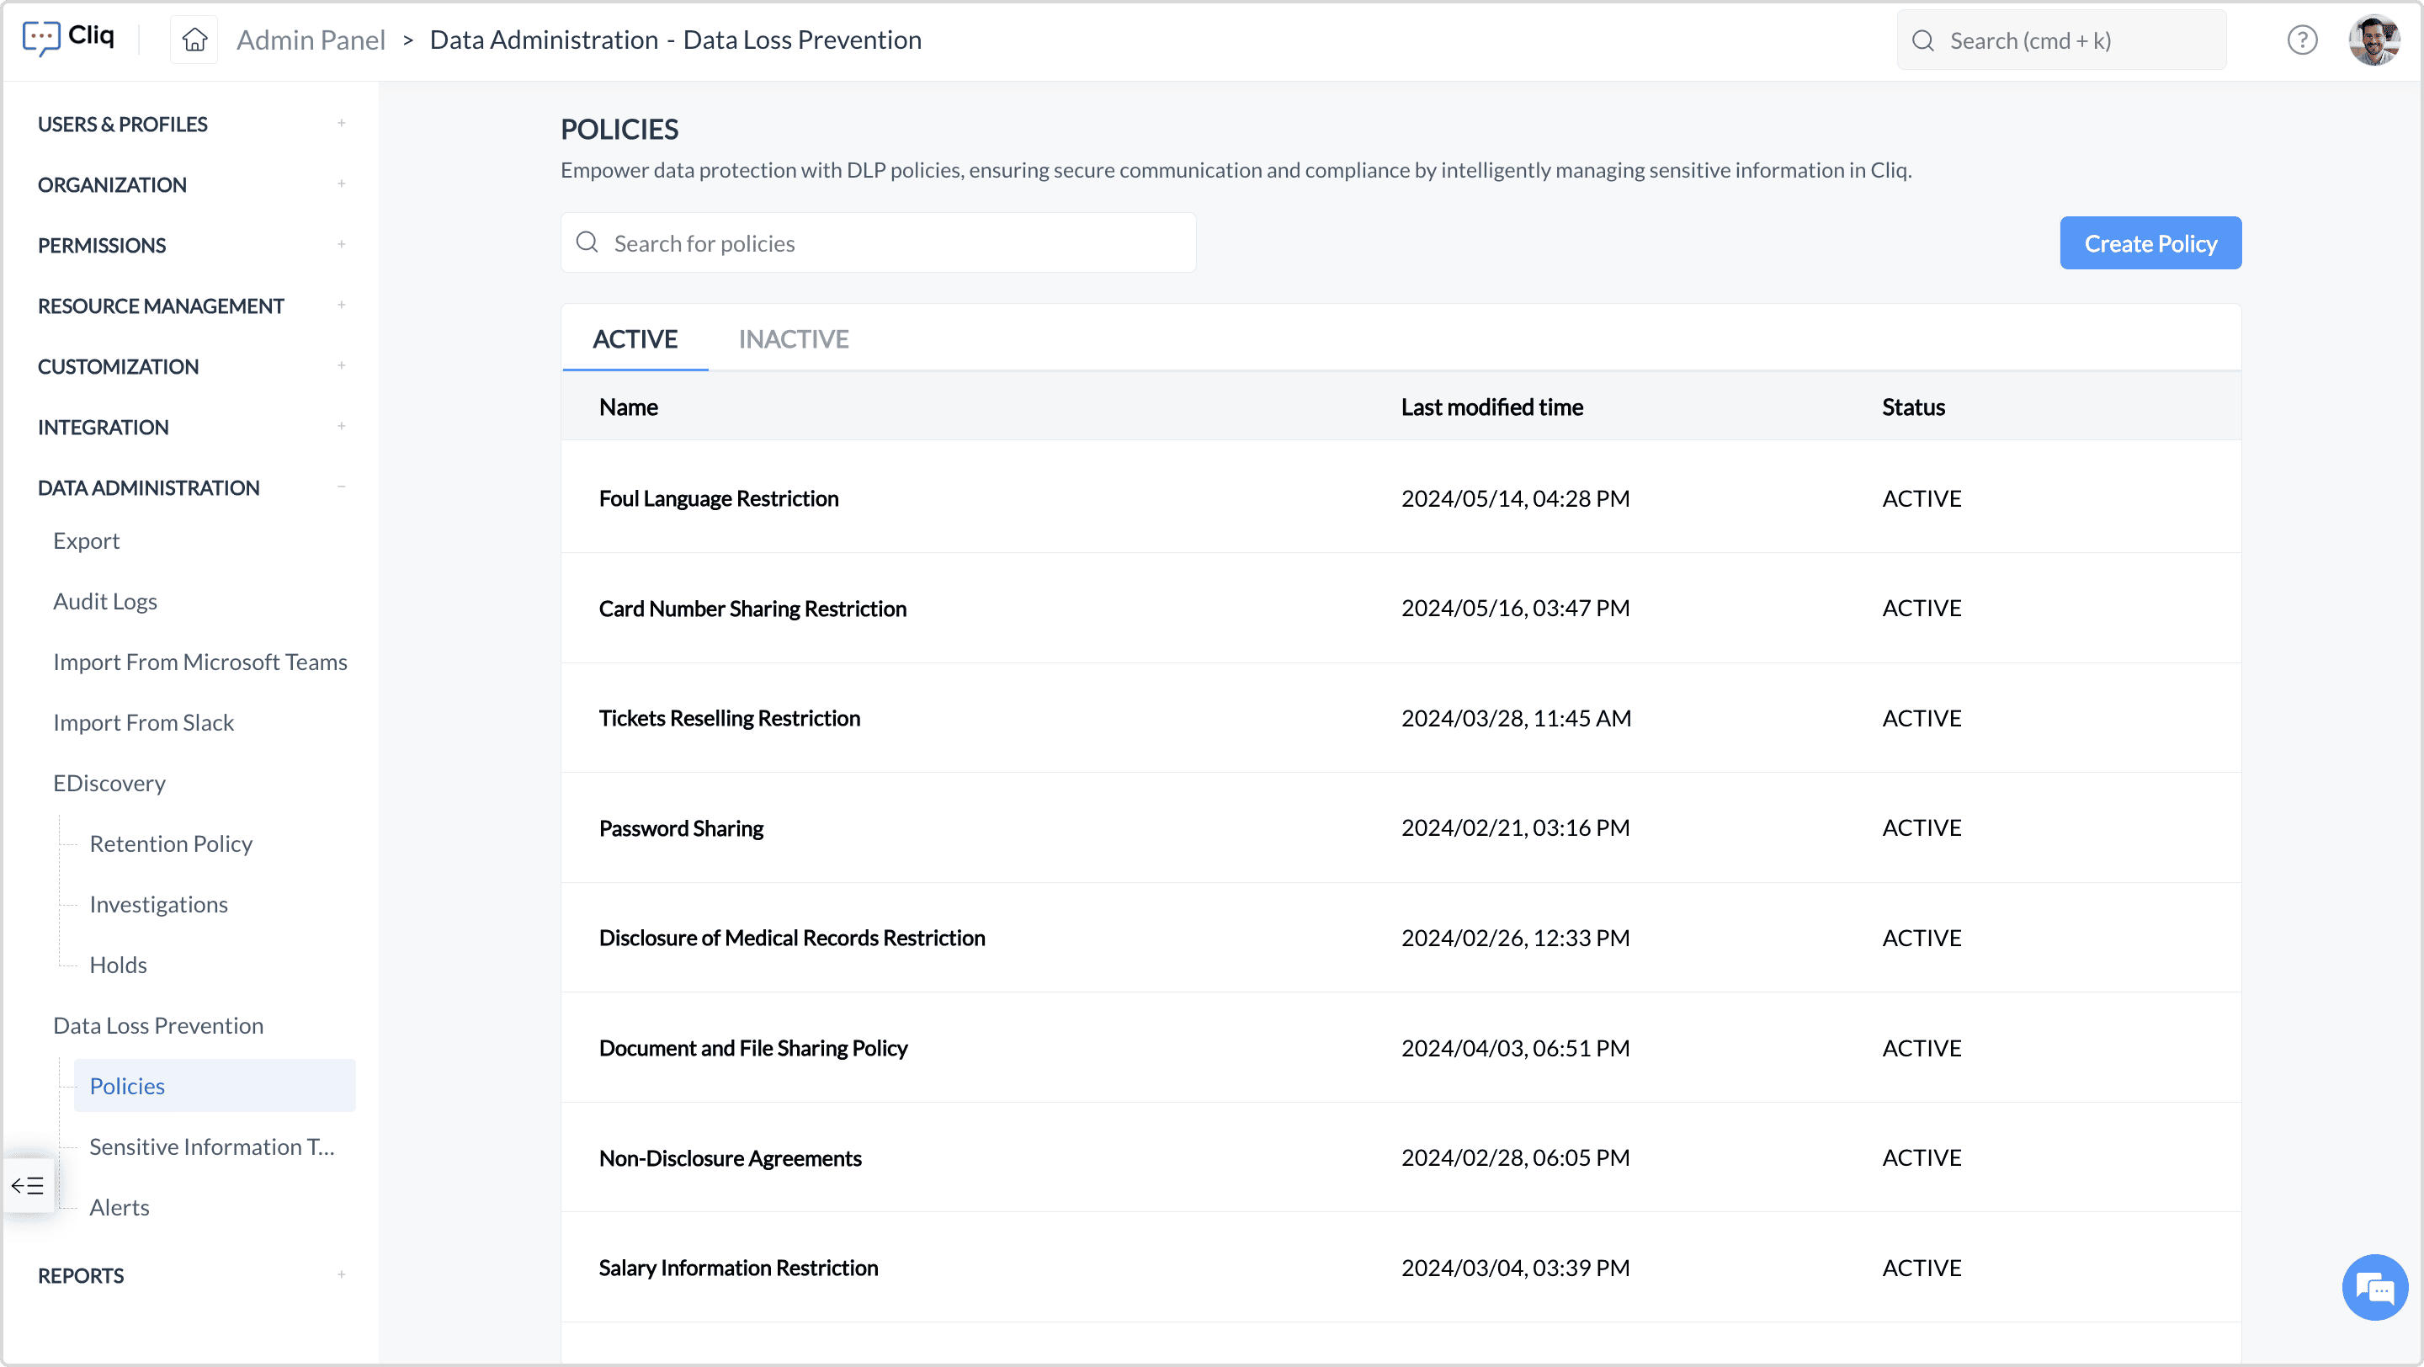Open the Foul Language Restriction policy
The width and height of the screenshot is (2424, 1367).
coord(718,498)
